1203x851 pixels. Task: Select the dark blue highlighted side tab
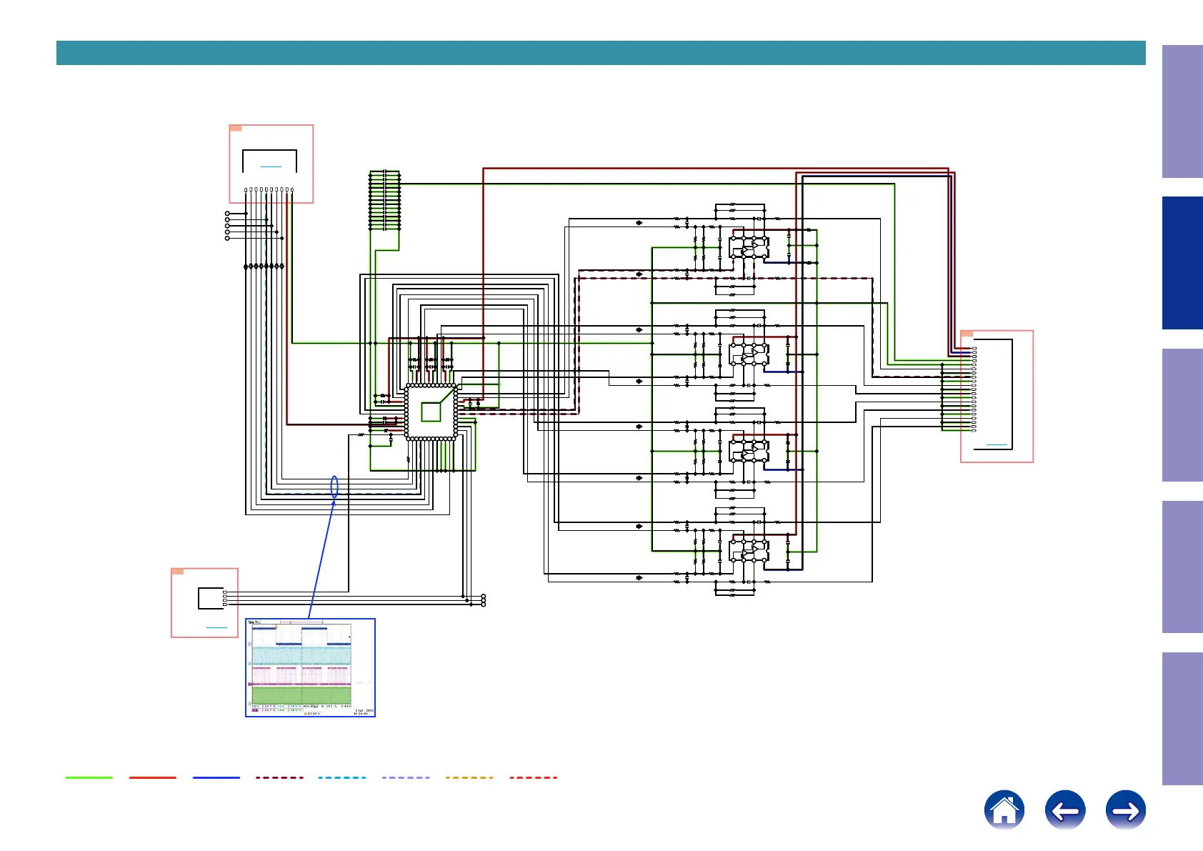1182,263
